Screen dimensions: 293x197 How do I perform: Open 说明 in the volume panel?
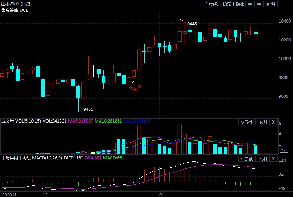pyautogui.click(x=263, y=122)
